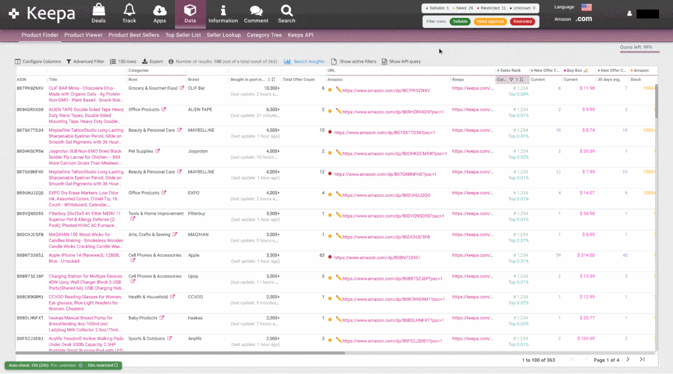The width and height of the screenshot is (673, 374).
Task: Toggle the Dim restricted checkbox
Action: pyautogui.click(x=116, y=365)
